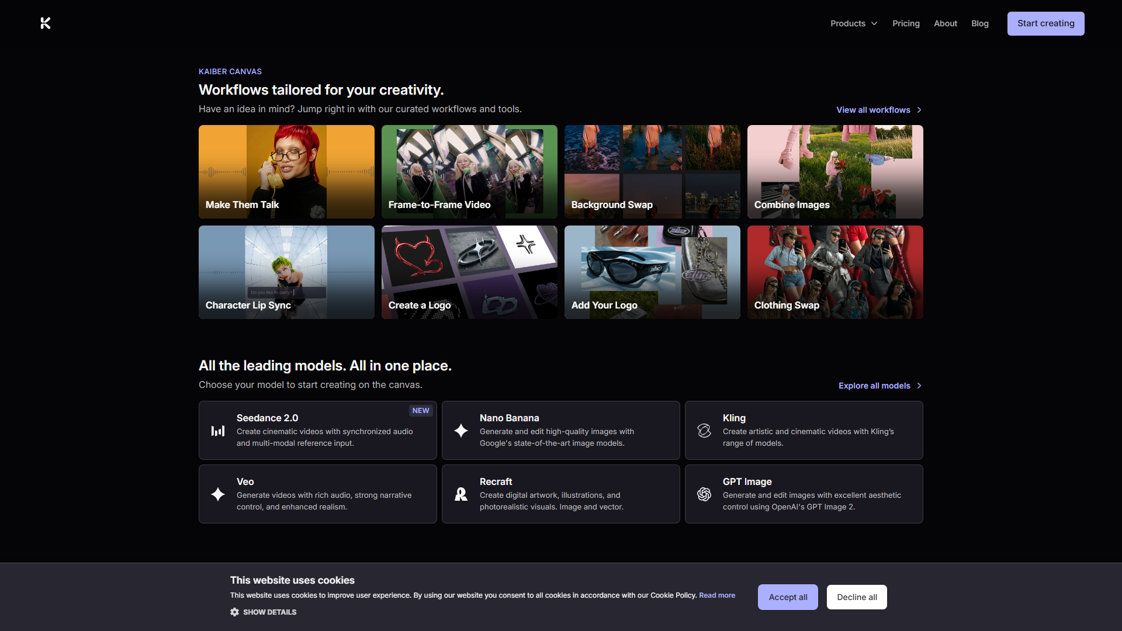Click 'This website uses cookies' heading

click(x=292, y=580)
